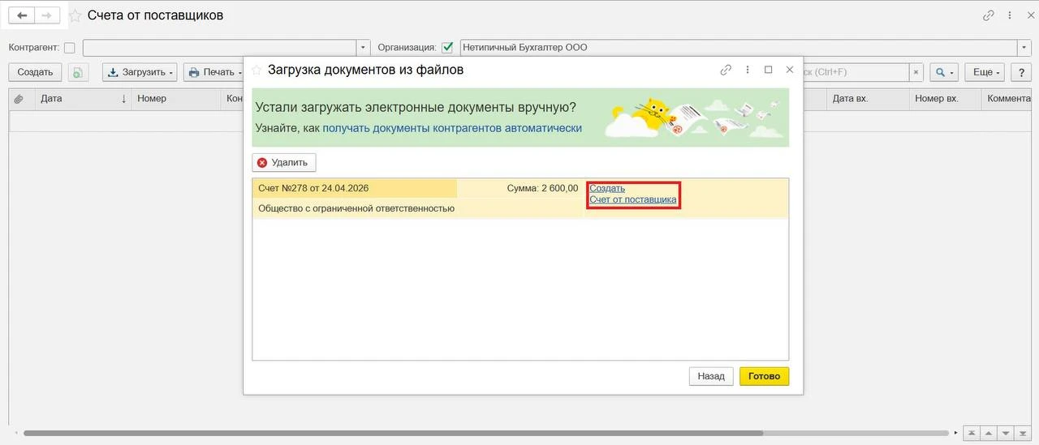1039x445 pixels.
Task: Select row Счет №278 от 24.04.2026
Action: pos(355,188)
